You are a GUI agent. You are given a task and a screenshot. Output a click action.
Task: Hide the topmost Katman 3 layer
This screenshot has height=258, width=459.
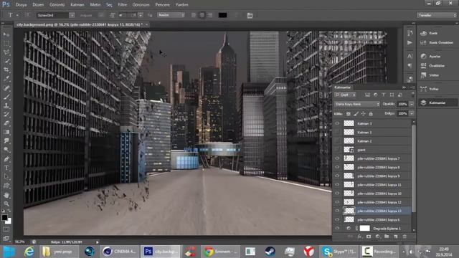(337, 123)
